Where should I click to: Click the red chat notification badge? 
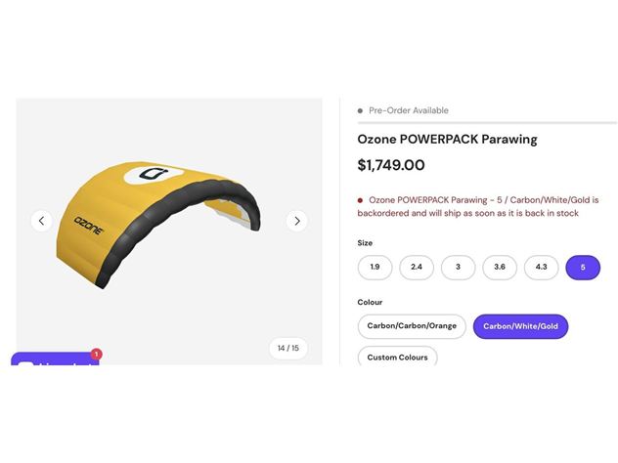pos(96,354)
